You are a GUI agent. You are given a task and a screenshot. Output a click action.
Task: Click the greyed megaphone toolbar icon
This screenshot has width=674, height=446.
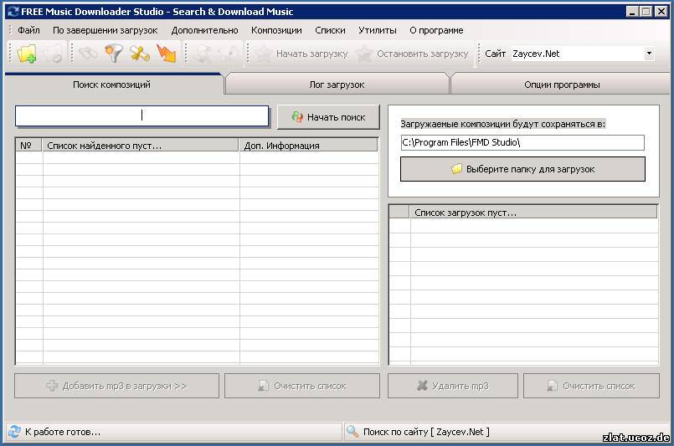point(228,54)
